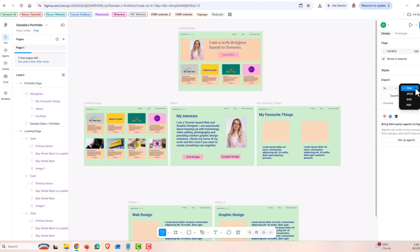Collapse the Navigation layer group
The height and width of the screenshot is (252, 420).
click(x=23, y=94)
